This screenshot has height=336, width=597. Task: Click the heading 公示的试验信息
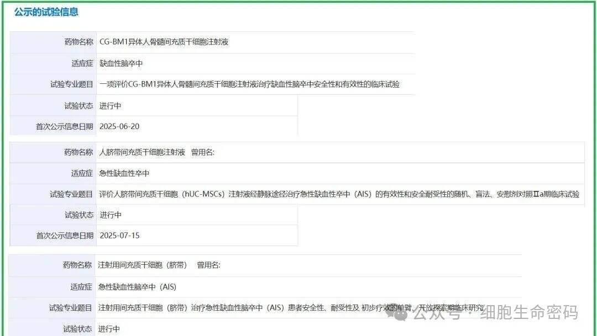coord(46,12)
